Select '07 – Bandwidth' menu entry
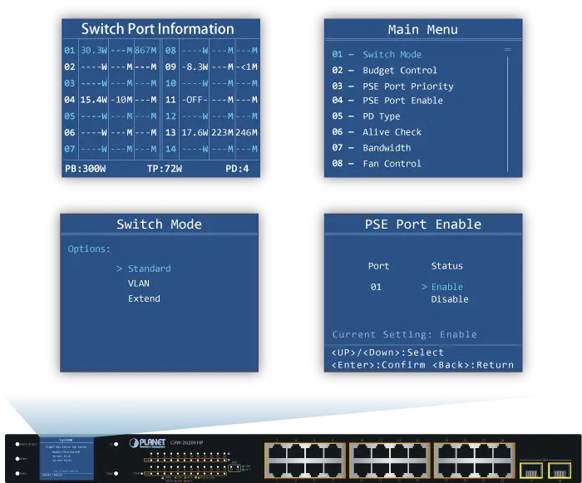The image size is (582, 483). pos(372,148)
